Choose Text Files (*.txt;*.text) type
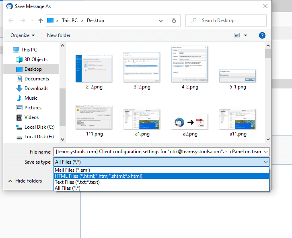292x238 pixels. point(161,182)
